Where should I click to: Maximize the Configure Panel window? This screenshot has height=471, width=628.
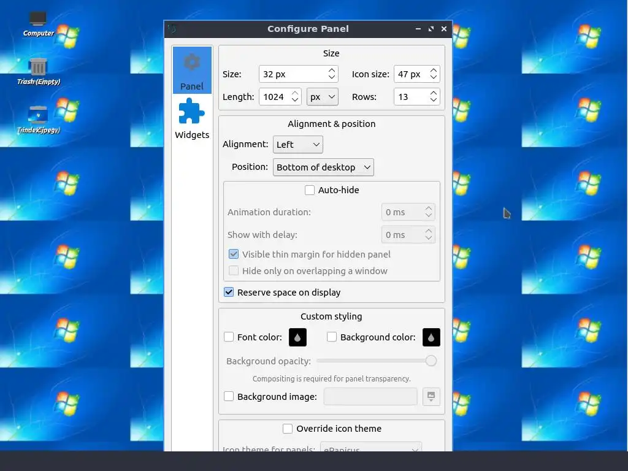[x=431, y=29]
